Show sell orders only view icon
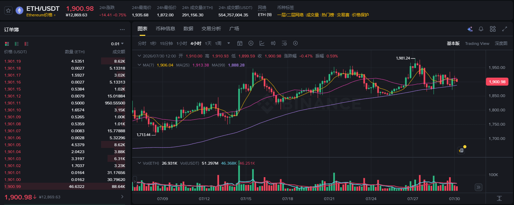This screenshot has height=205, width=514. (x=26, y=44)
